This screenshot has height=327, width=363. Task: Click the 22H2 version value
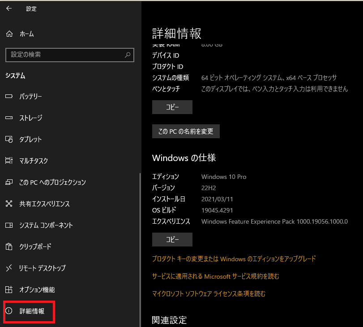[209, 188]
